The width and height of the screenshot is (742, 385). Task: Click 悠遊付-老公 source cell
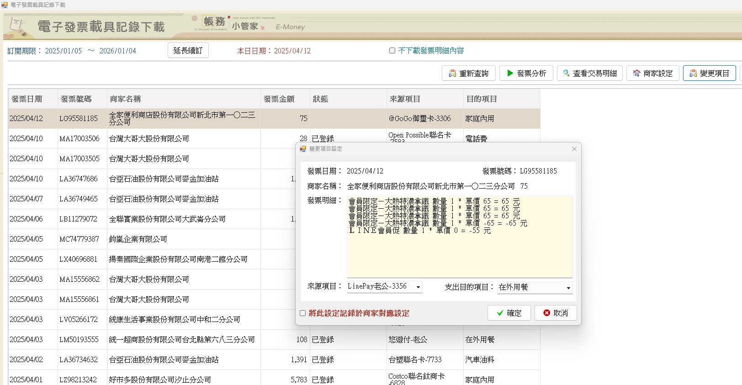coord(425,339)
